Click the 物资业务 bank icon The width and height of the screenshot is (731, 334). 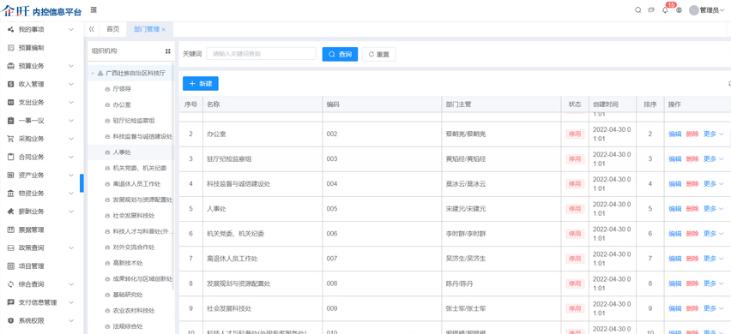(10, 193)
